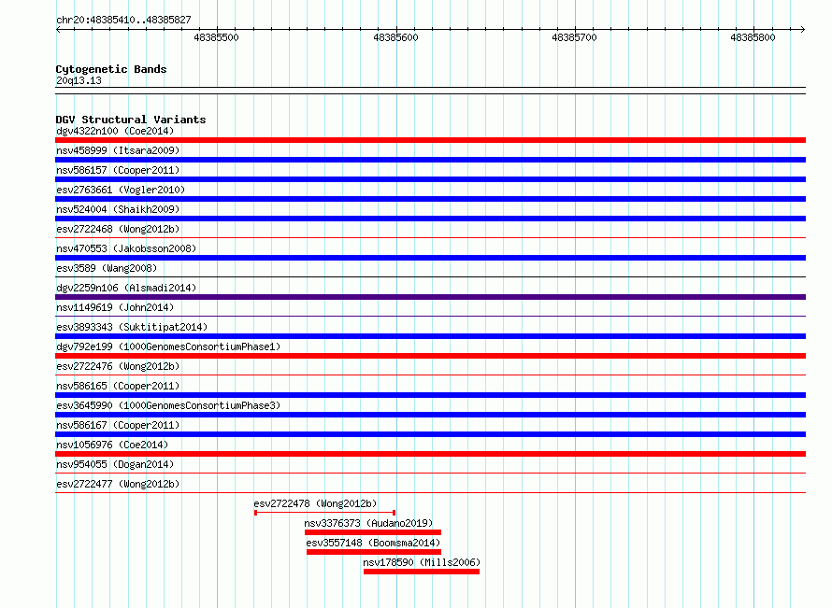
Task: Click the blue bar under esv2763661
Action: point(430,199)
